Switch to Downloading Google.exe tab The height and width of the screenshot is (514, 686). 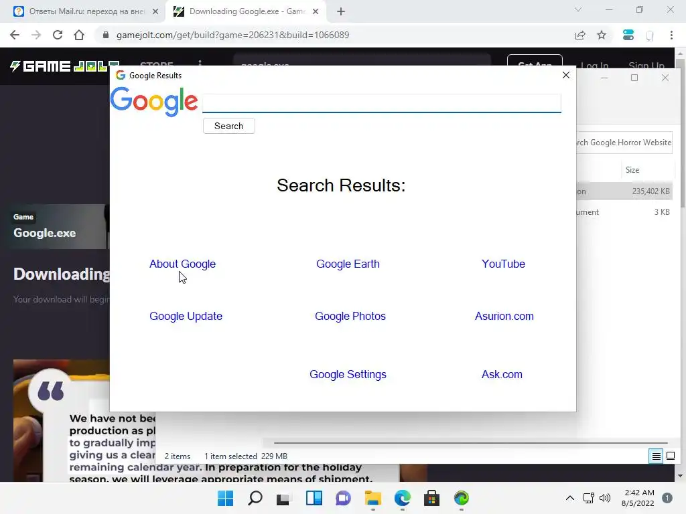246,11
